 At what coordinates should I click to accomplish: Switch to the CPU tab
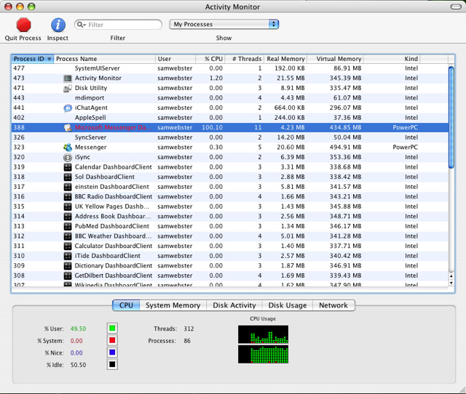(x=126, y=305)
